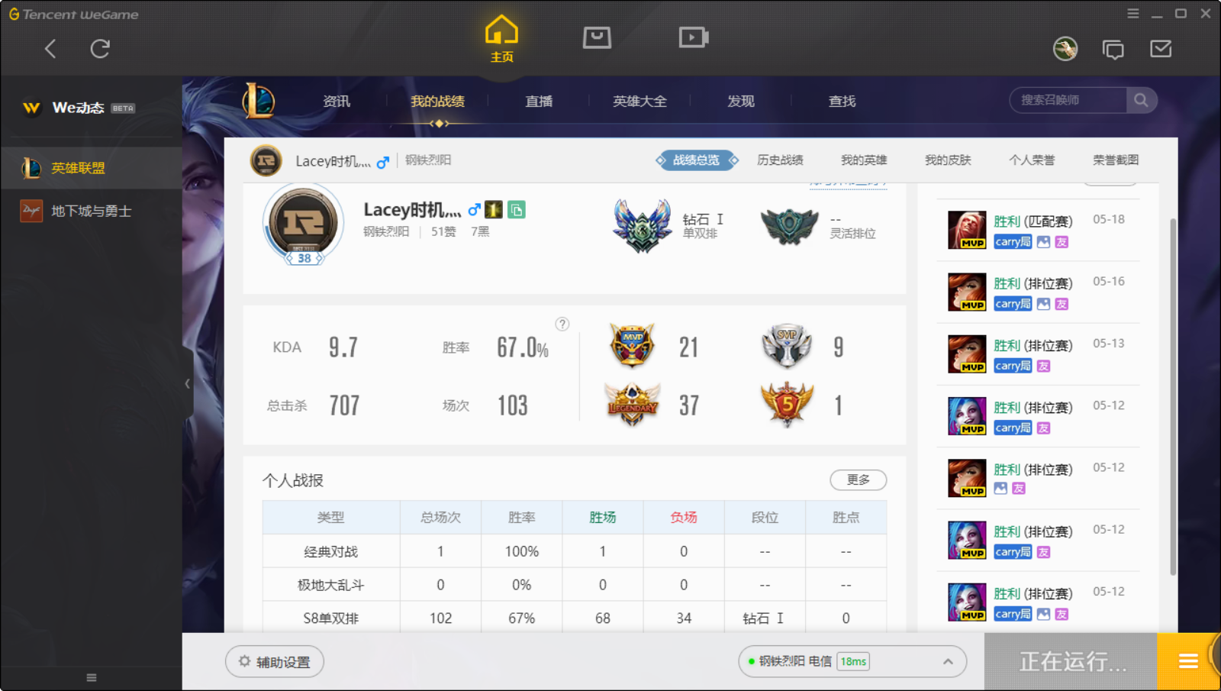1221x691 pixels.
Task: Go to the 主页 home icon
Action: (501, 39)
